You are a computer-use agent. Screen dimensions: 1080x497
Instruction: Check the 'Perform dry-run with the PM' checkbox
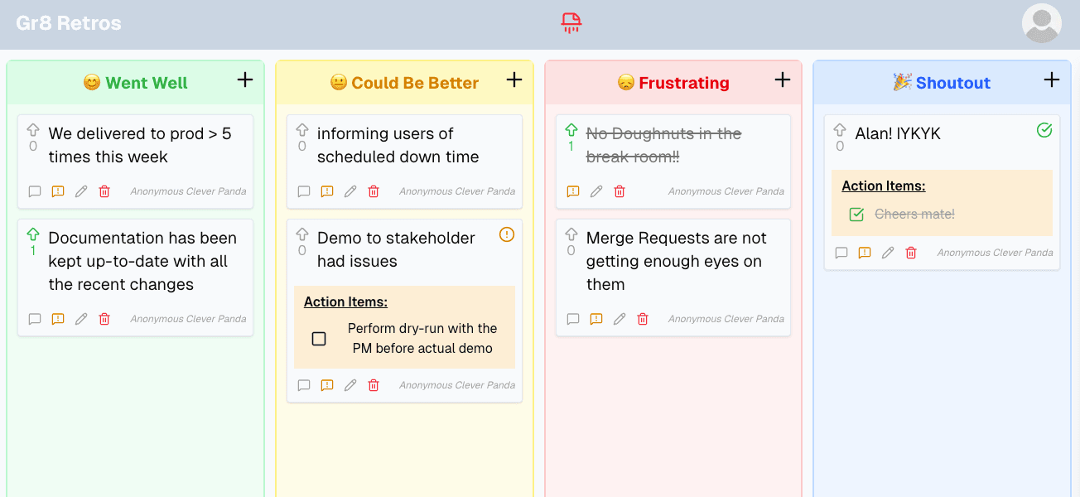point(319,339)
